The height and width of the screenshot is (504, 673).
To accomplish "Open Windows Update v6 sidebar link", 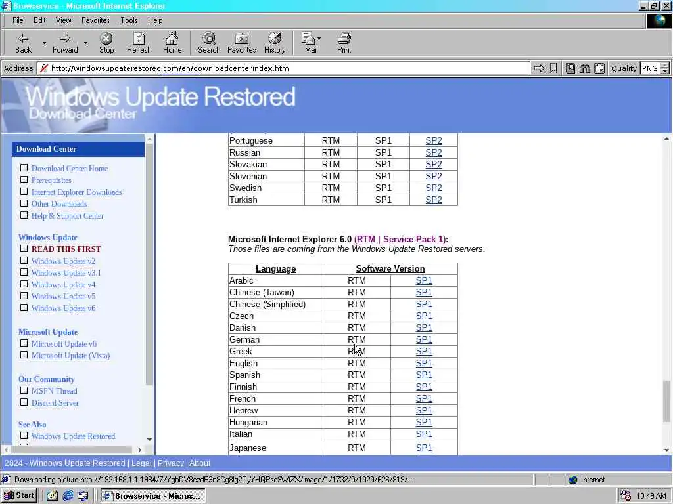I will tap(63, 308).
